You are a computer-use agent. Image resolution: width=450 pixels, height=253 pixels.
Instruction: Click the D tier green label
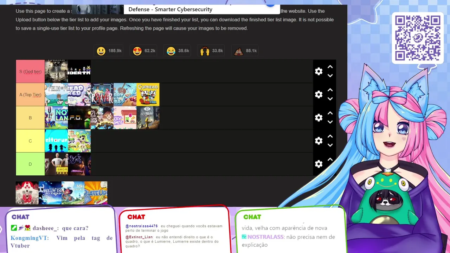click(x=30, y=164)
